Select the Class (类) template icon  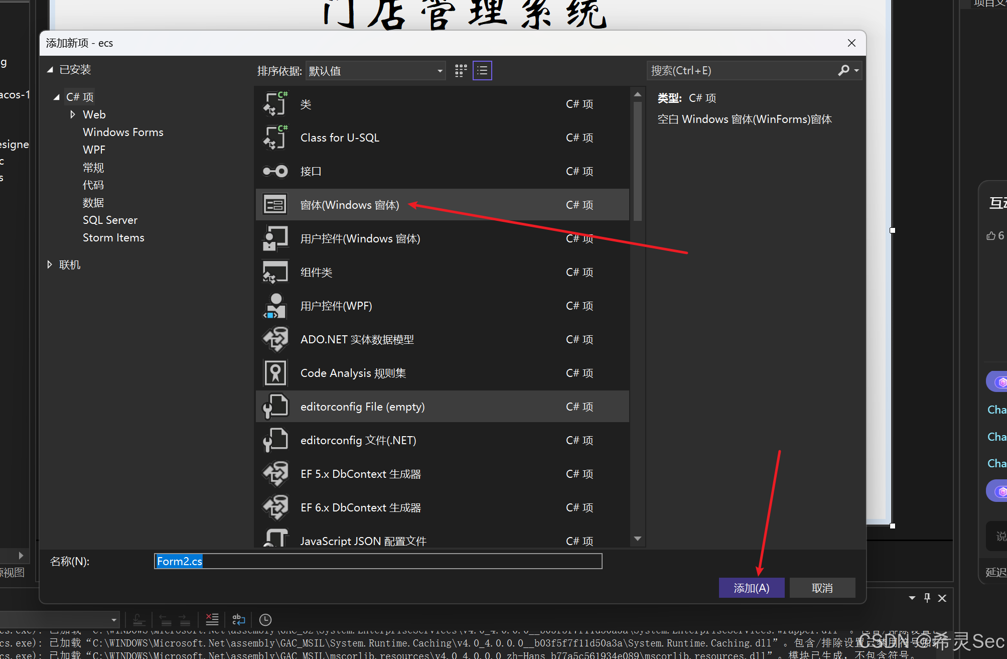pos(275,104)
